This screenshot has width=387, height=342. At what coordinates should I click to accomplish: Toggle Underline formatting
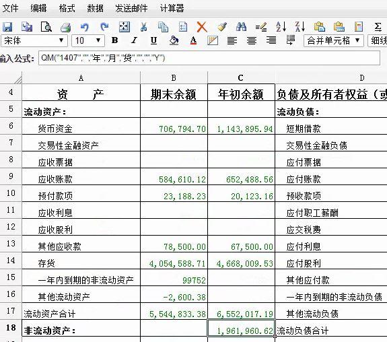click(153, 40)
